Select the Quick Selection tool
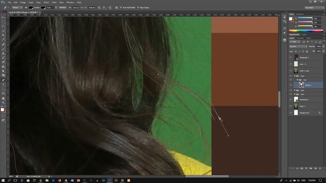The height and width of the screenshot is (183, 326). 3,31
